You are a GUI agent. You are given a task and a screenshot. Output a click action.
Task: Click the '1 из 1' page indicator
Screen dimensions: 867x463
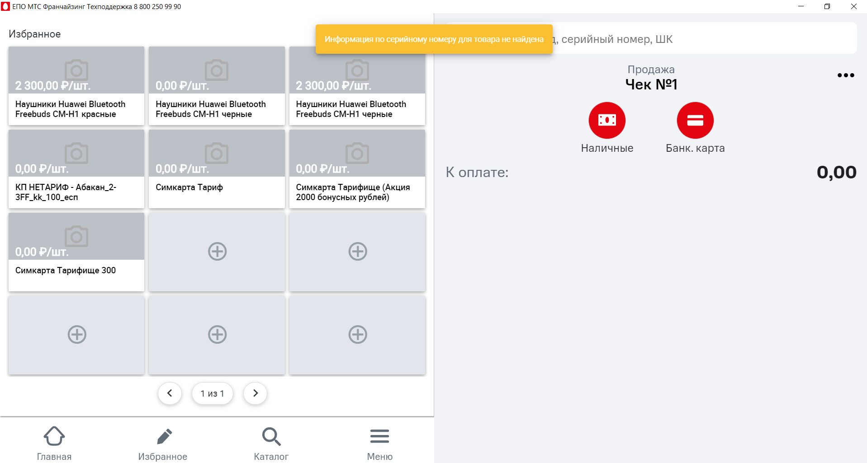tap(213, 393)
